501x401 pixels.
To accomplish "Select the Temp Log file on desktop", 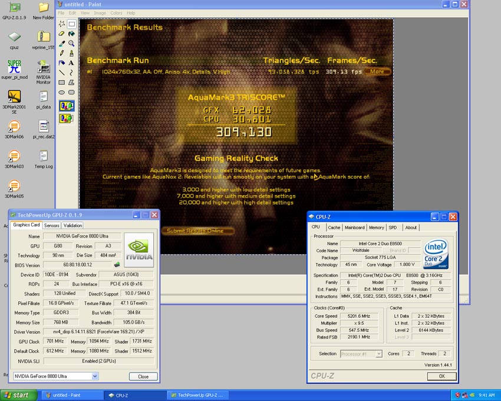I will pyautogui.click(x=44, y=159).
